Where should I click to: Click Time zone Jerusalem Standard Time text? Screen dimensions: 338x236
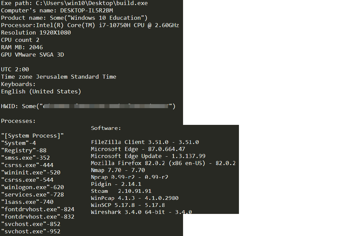point(59,77)
